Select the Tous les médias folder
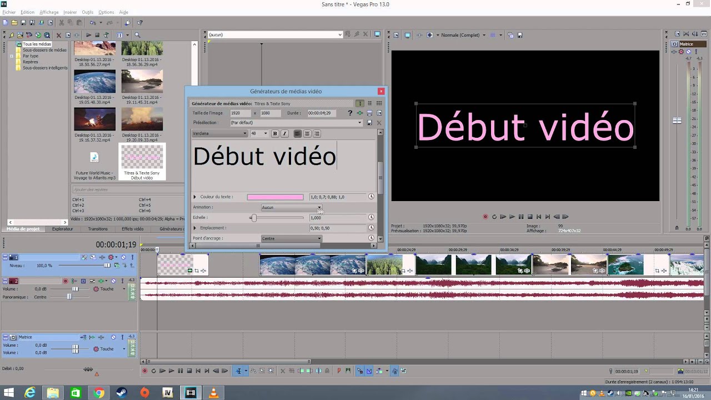The image size is (711, 400). [37, 44]
